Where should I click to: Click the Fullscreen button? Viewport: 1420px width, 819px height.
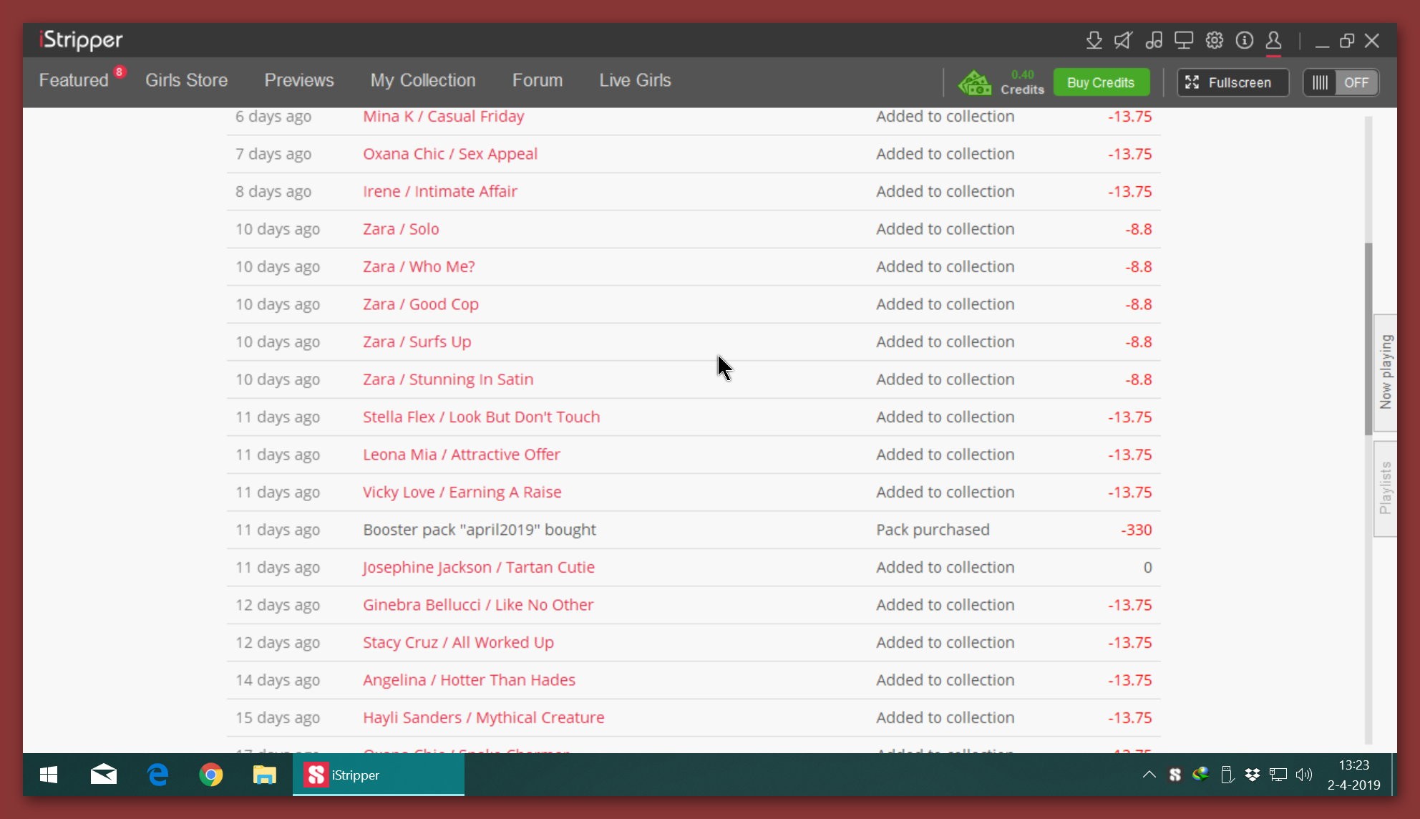(1232, 82)
